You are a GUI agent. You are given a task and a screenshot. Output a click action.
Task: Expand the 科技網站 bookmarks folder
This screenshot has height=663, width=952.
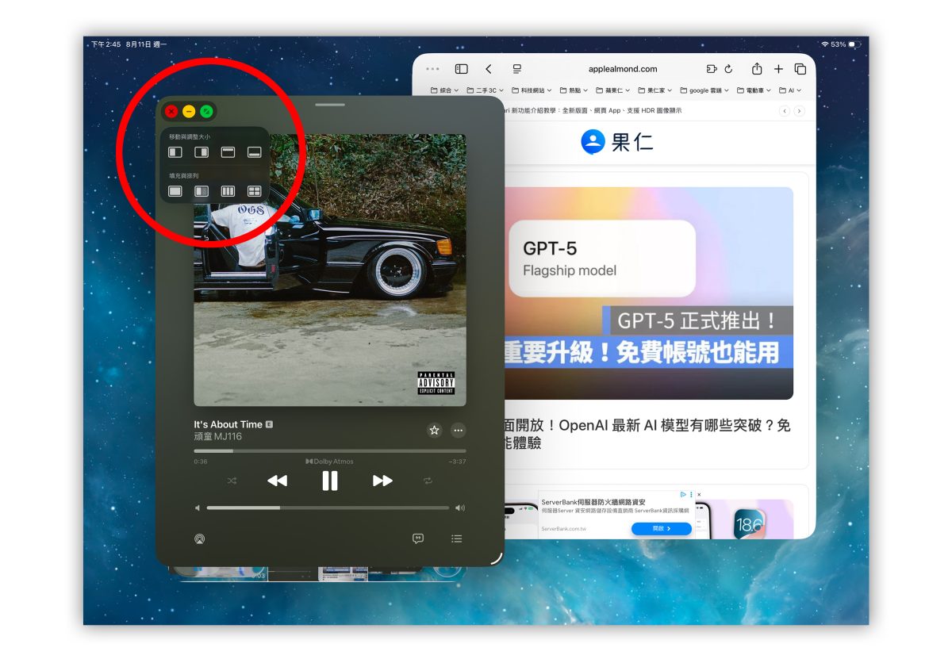click(x=531, y=90)
